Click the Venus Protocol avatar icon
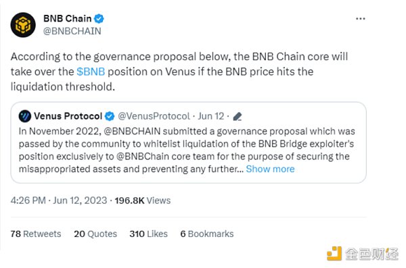Viewport: 406px width, 268px height. coord(25,116)
